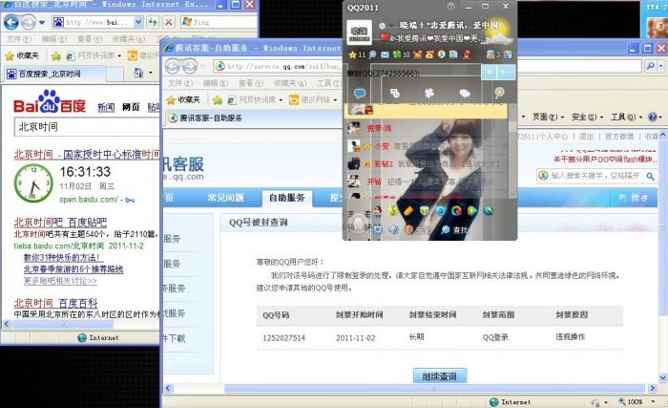
Task: Select contact 小安 in QQ list
Action: tap(428, 146)
